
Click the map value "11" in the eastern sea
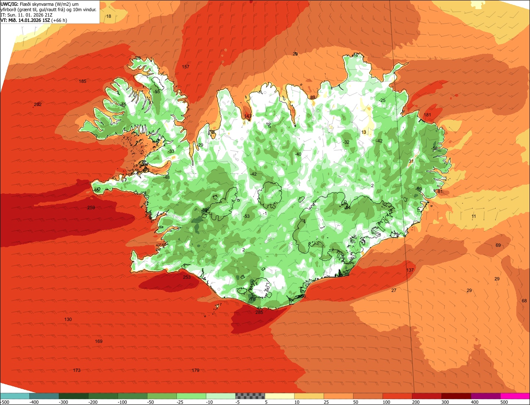[474, 216]
